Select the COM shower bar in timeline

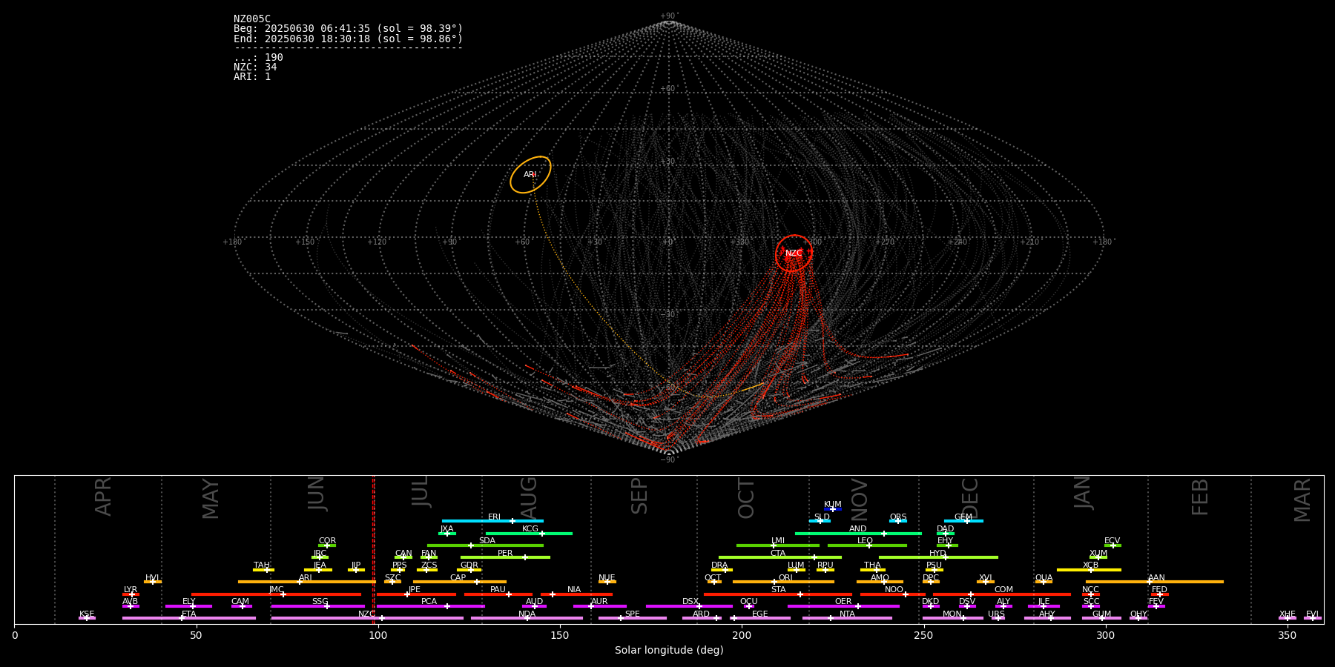[x=1003, y=594]
